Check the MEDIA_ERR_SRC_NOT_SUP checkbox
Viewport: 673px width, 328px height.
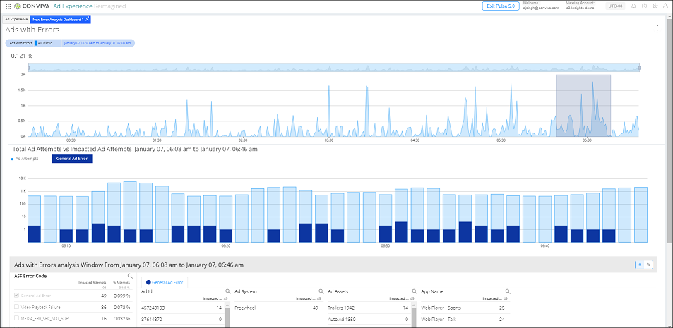[x=18, y=319]
